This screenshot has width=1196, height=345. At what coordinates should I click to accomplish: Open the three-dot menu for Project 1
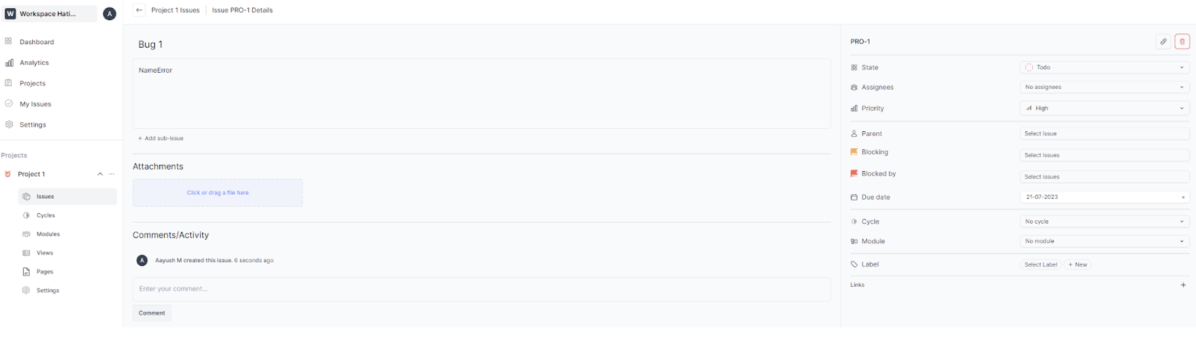111,174
